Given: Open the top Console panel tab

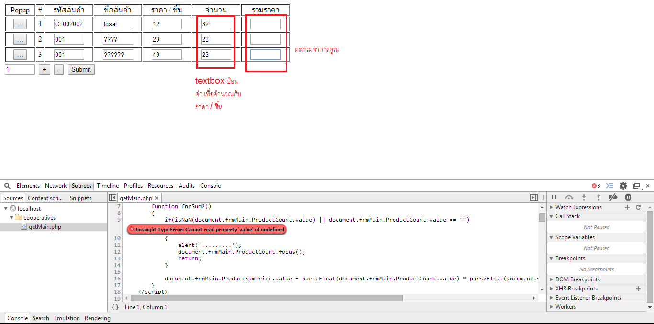Looking at the screenshot, I should pyautogui.click(x=211, y=186).
